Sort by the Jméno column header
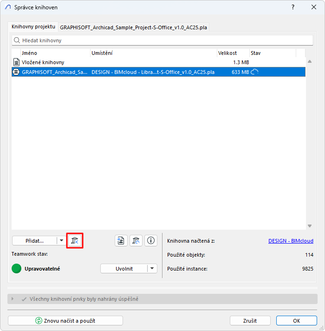The image size is (325, 331). click(55, 53)
